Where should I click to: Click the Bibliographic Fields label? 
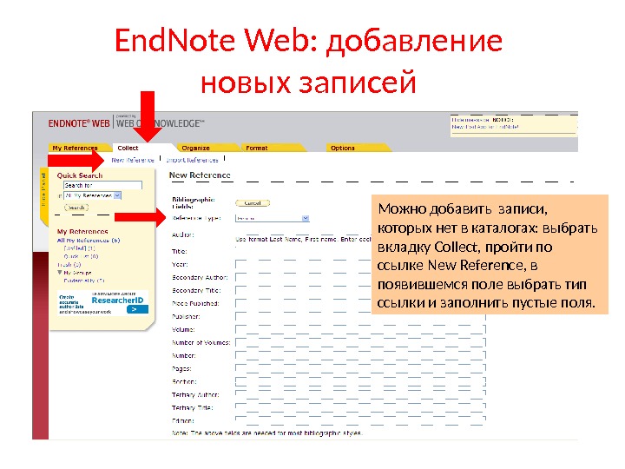coord(194,202)
